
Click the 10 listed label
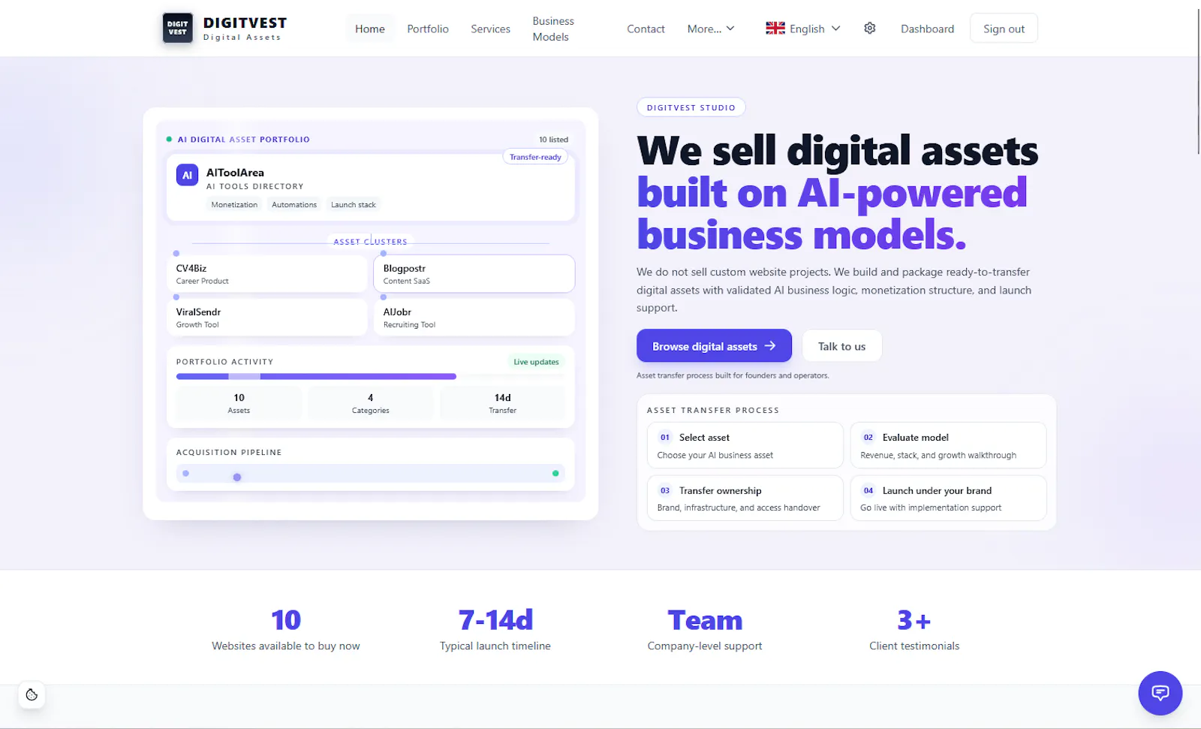553,140
